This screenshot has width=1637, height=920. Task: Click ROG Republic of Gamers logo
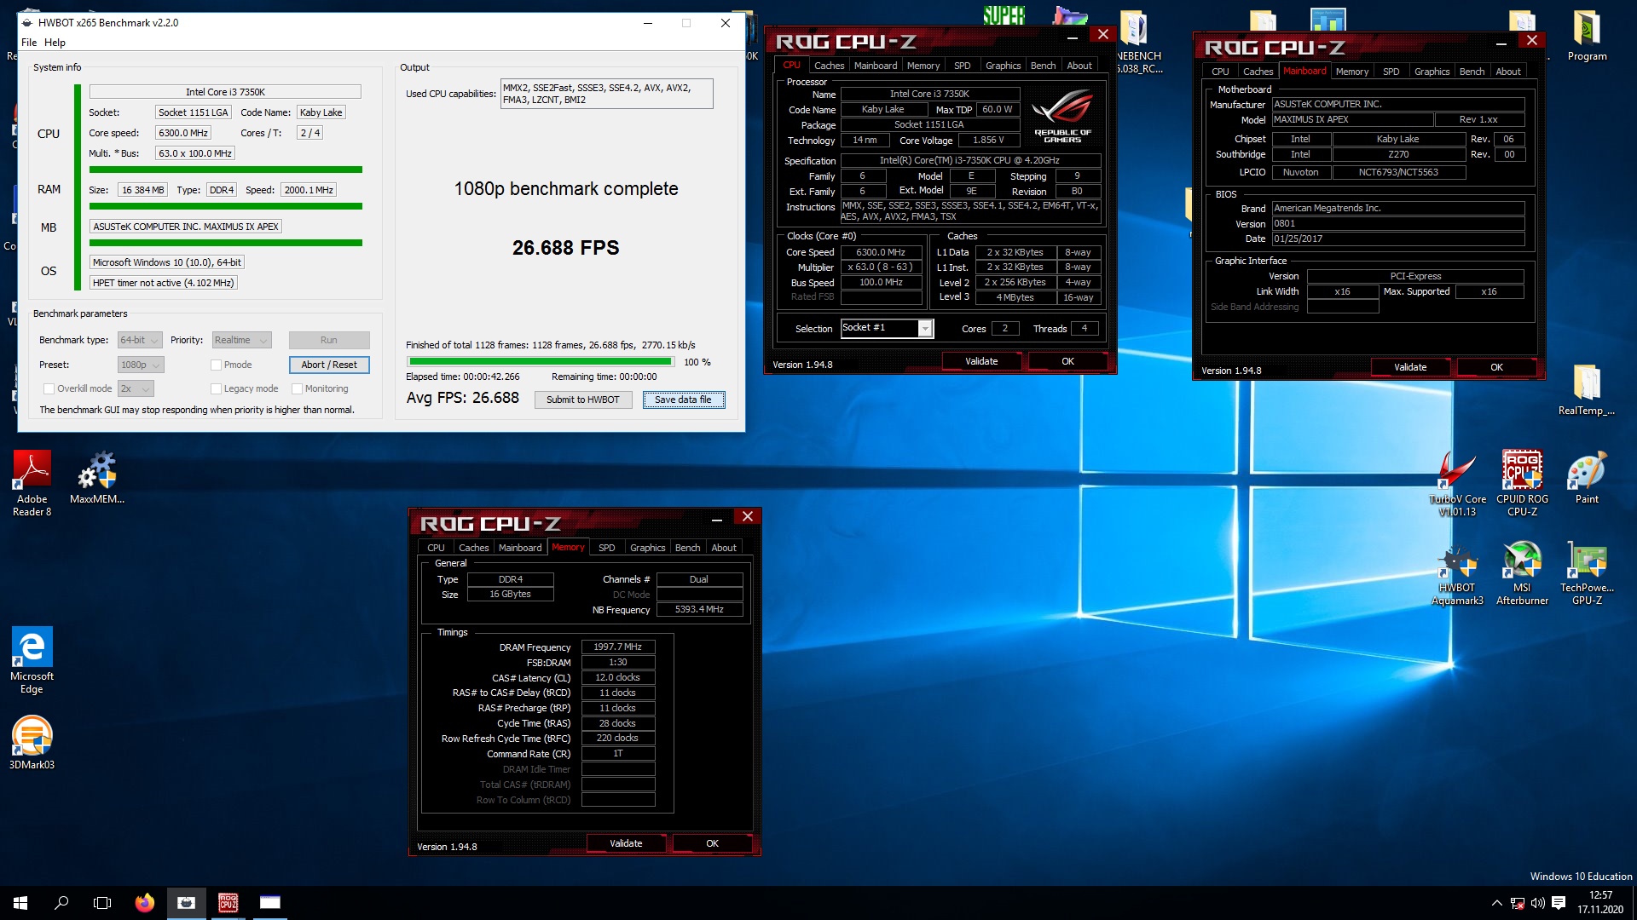coord(1061,117)
